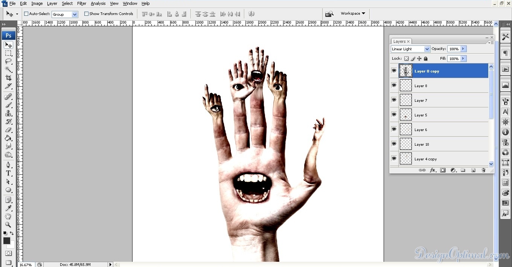Open the Histogram panel icon
The width and height of the screenshot is (512, 267).
click(505, 86)
